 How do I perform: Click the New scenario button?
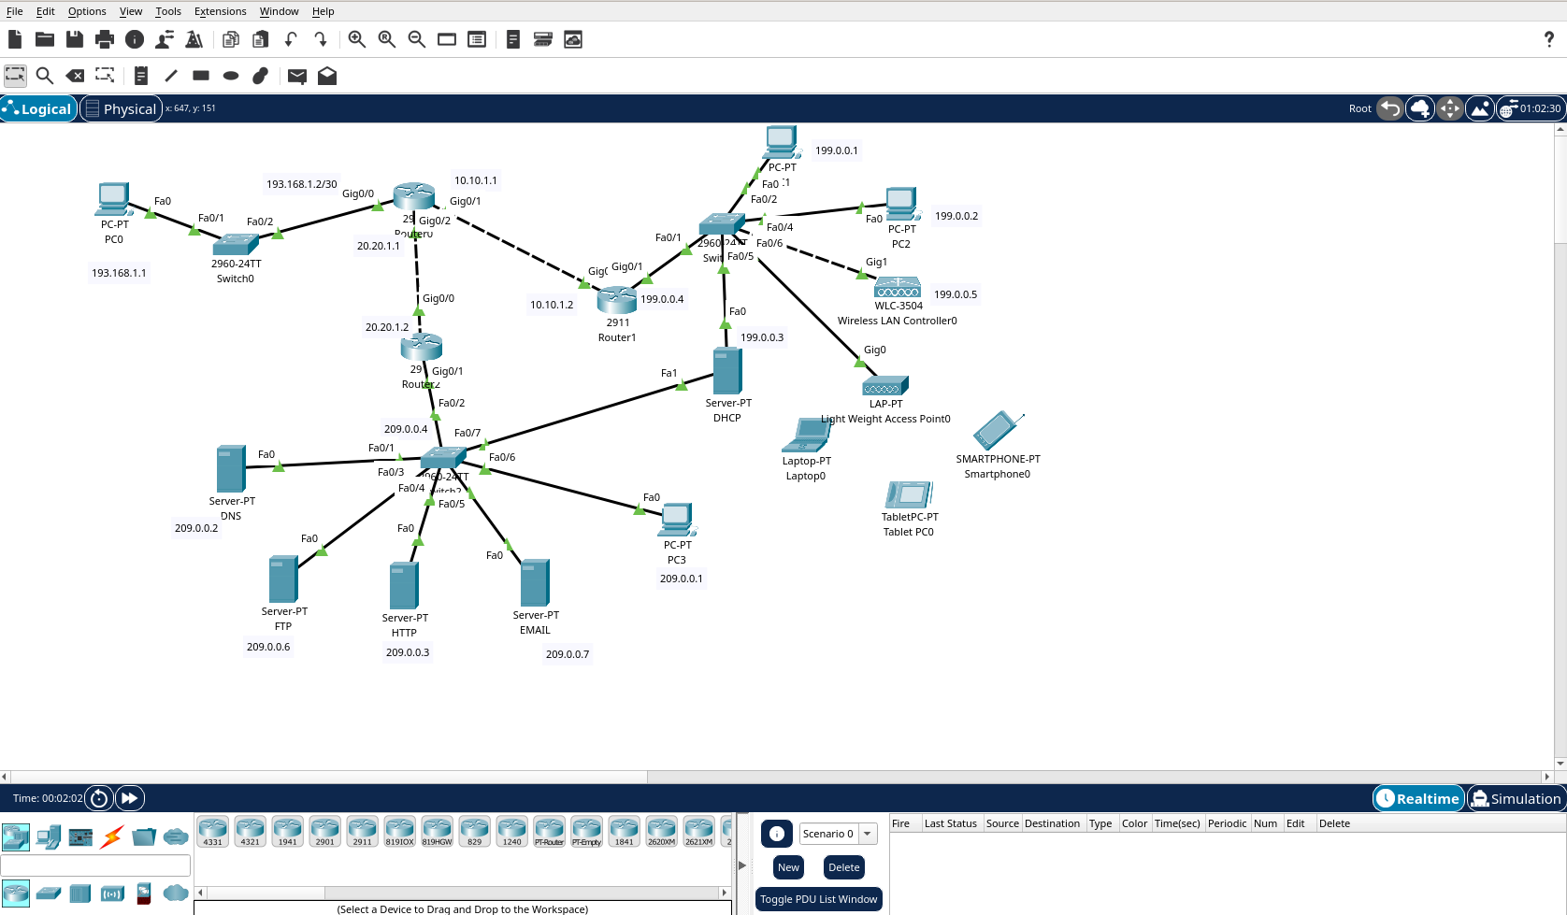(788, 867)
